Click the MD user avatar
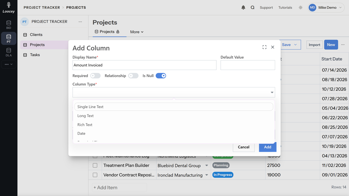Image resolution: width=349 pixels, height=196 pixels. coord(312,8)
